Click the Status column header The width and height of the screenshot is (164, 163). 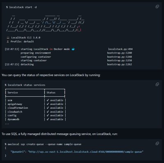coord(51,93)
